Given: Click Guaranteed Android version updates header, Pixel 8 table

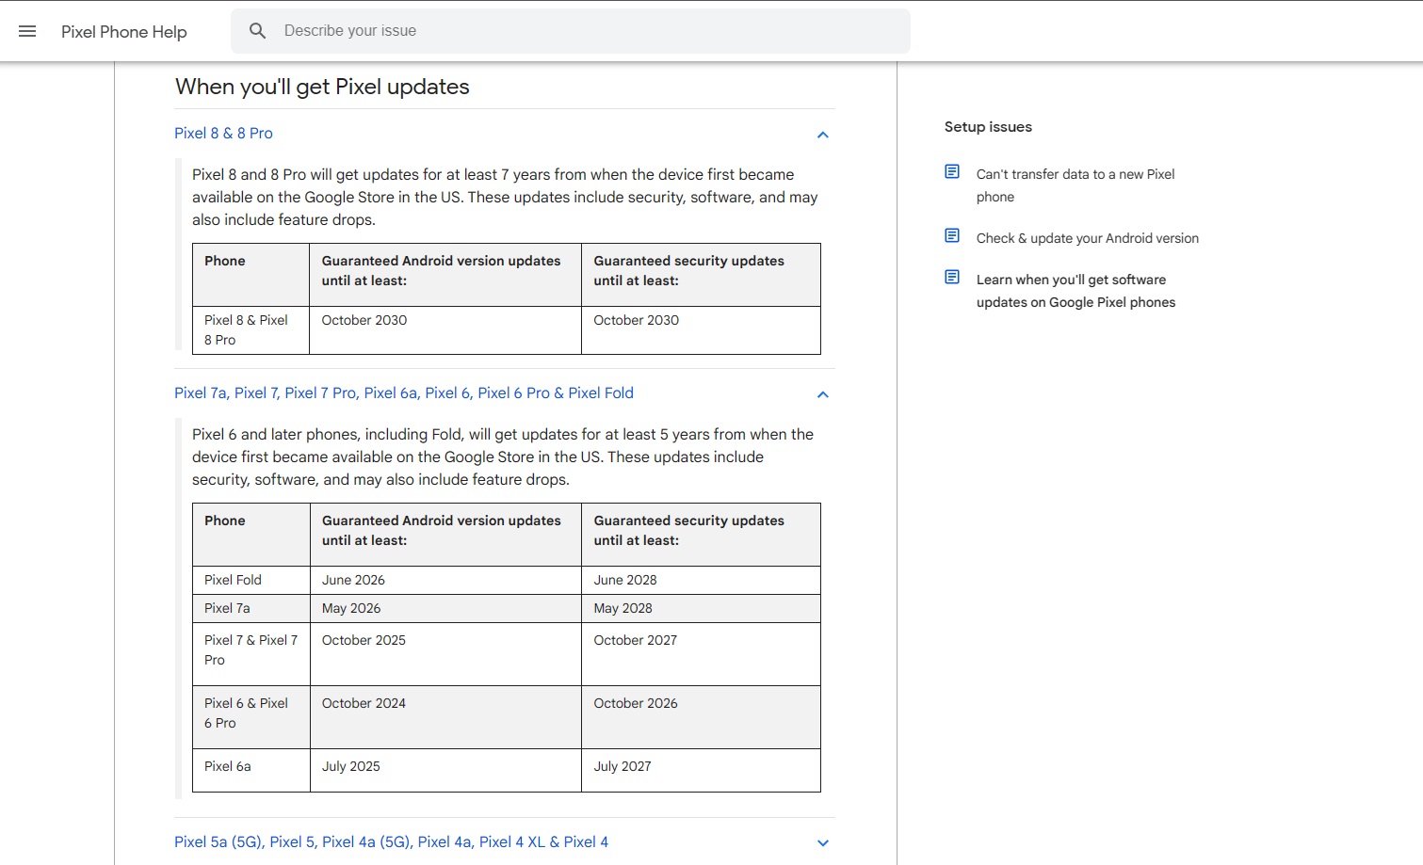Looking at the screenshot, I should coord(445,275).
